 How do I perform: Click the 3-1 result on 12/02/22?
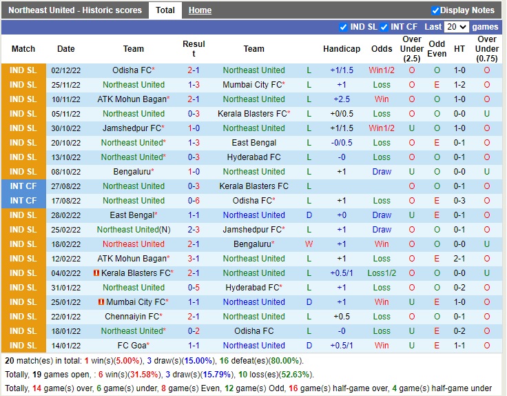[194, 259]
